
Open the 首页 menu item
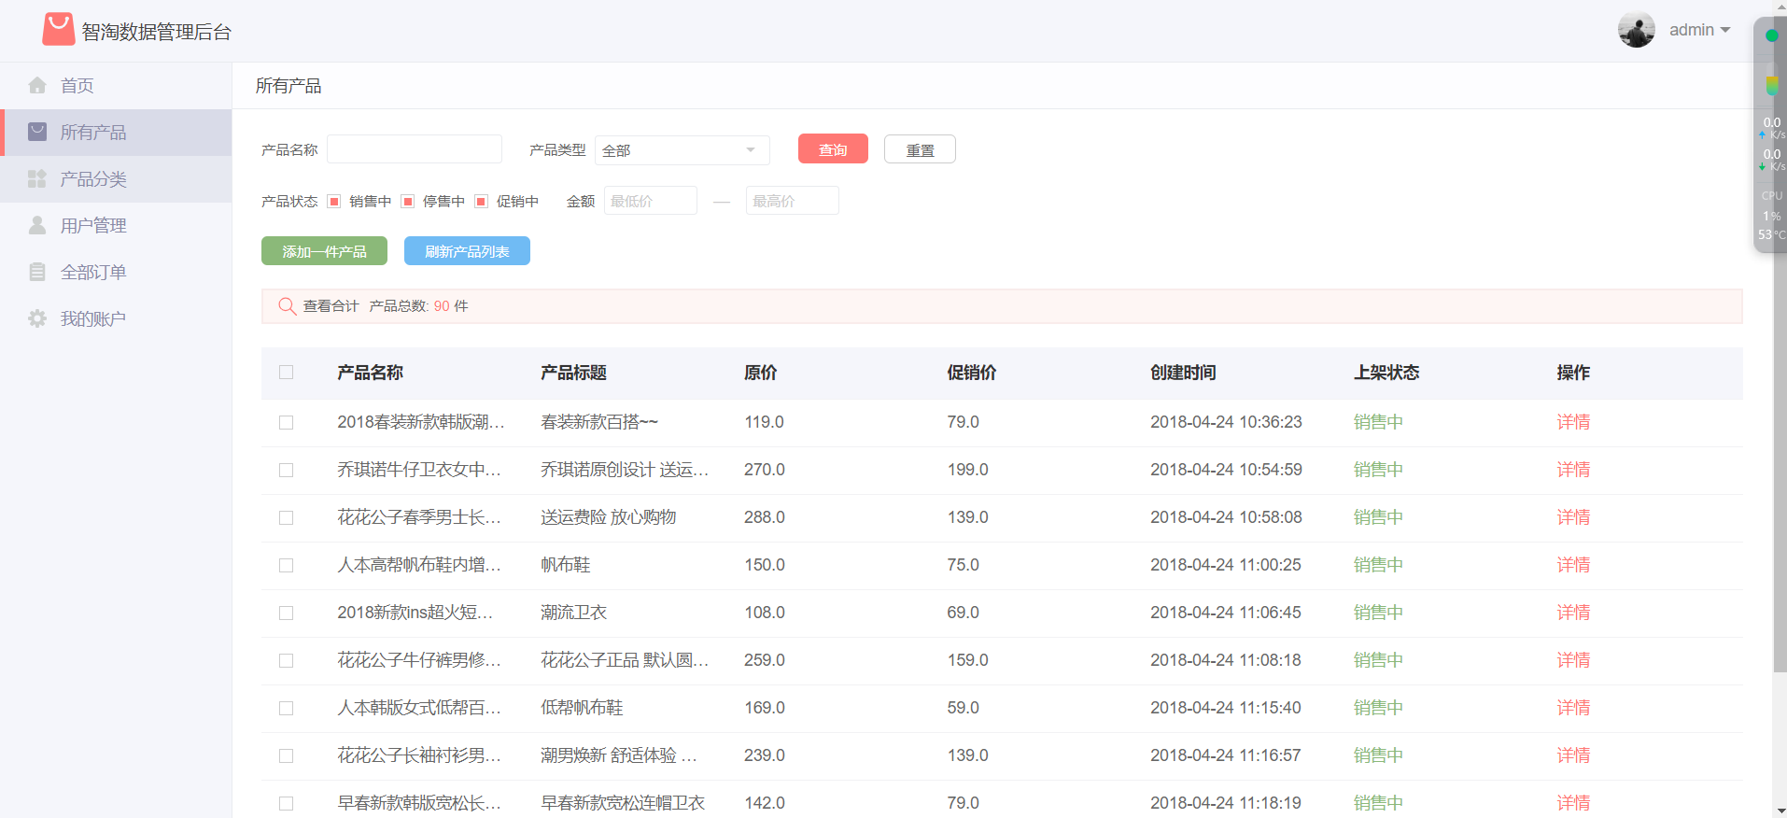[x=116, y=86]
